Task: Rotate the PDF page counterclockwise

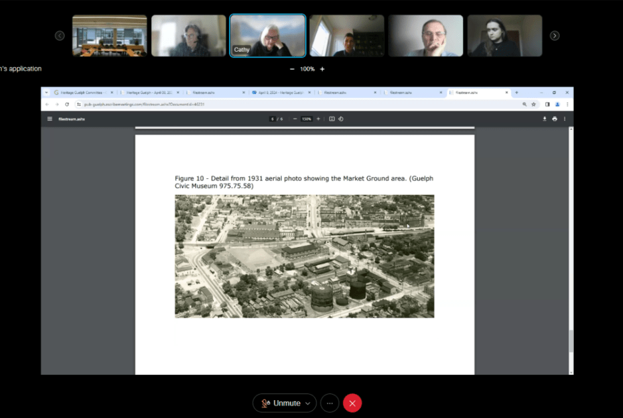Action: click(x=341, y=119)
